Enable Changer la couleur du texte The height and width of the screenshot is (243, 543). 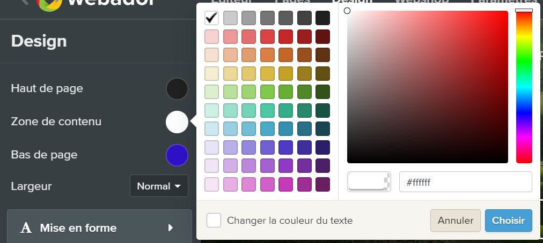(214, 220)
